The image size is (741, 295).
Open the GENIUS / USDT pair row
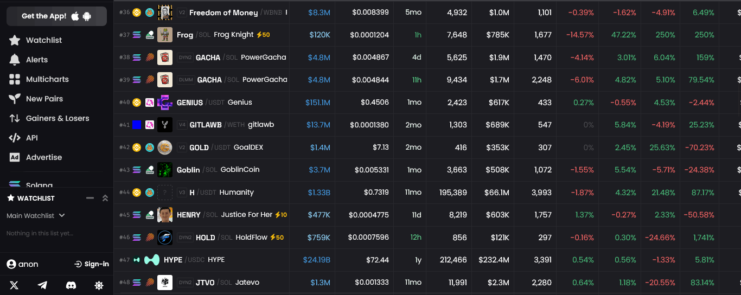click(x=427, y=102)
